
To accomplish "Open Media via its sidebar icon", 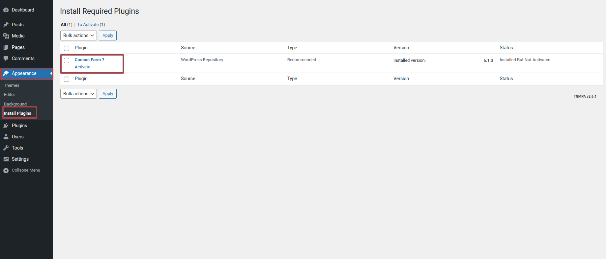I will pyautogui.click(x=6, y=36).
